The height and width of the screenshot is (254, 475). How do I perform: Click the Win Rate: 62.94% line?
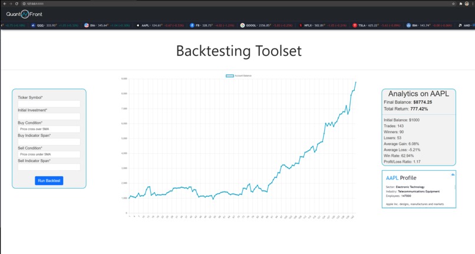pos(398,156)
